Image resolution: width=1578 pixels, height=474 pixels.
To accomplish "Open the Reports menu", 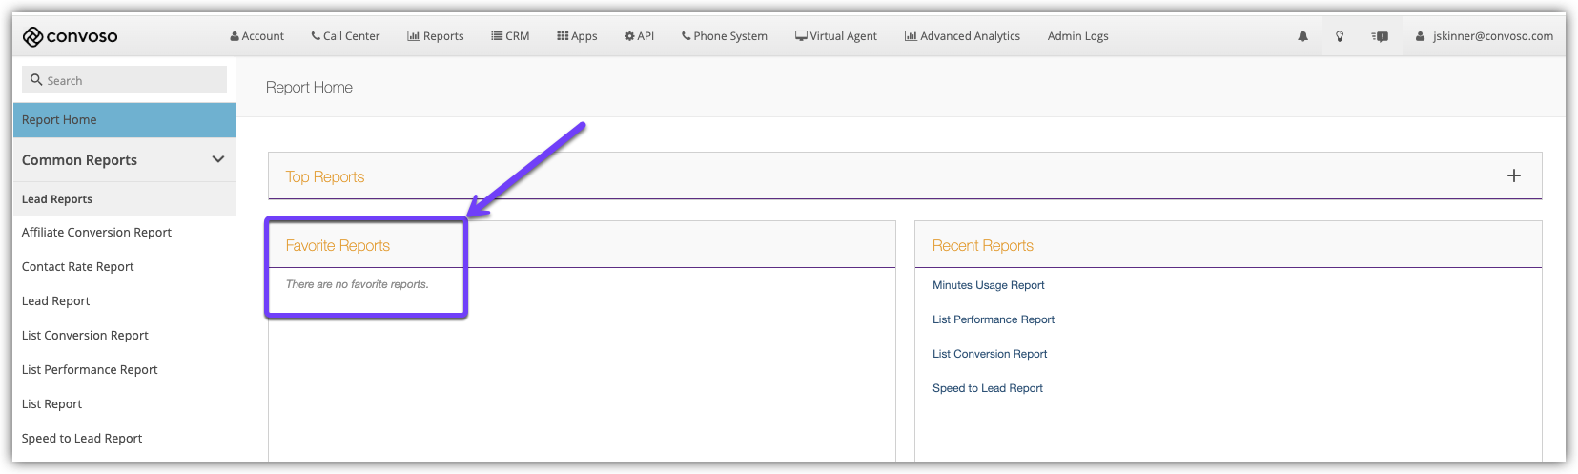I will tap(436, 36).
